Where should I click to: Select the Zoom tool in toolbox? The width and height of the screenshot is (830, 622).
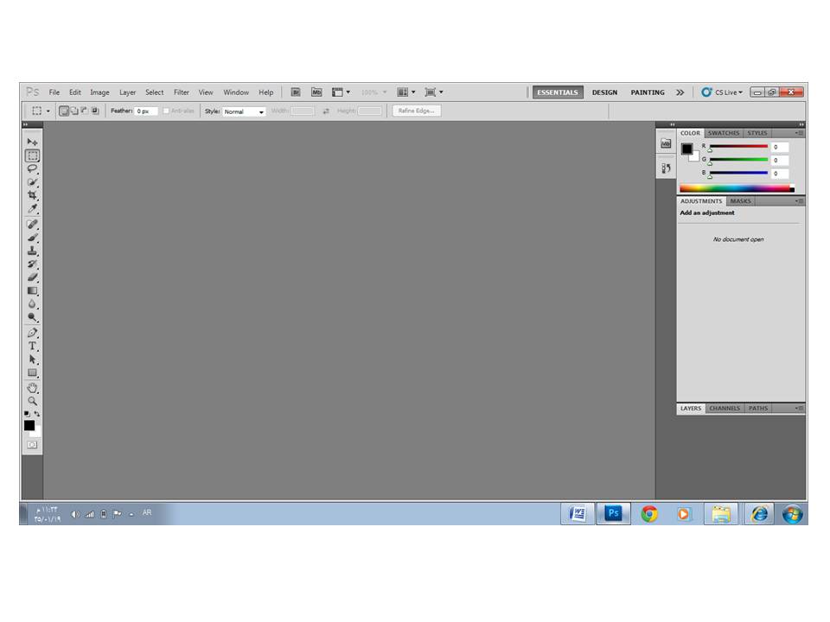tap(32, 401)
